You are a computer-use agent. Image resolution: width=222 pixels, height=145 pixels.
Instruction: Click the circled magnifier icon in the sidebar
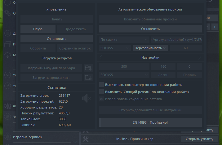pos(7,75)
